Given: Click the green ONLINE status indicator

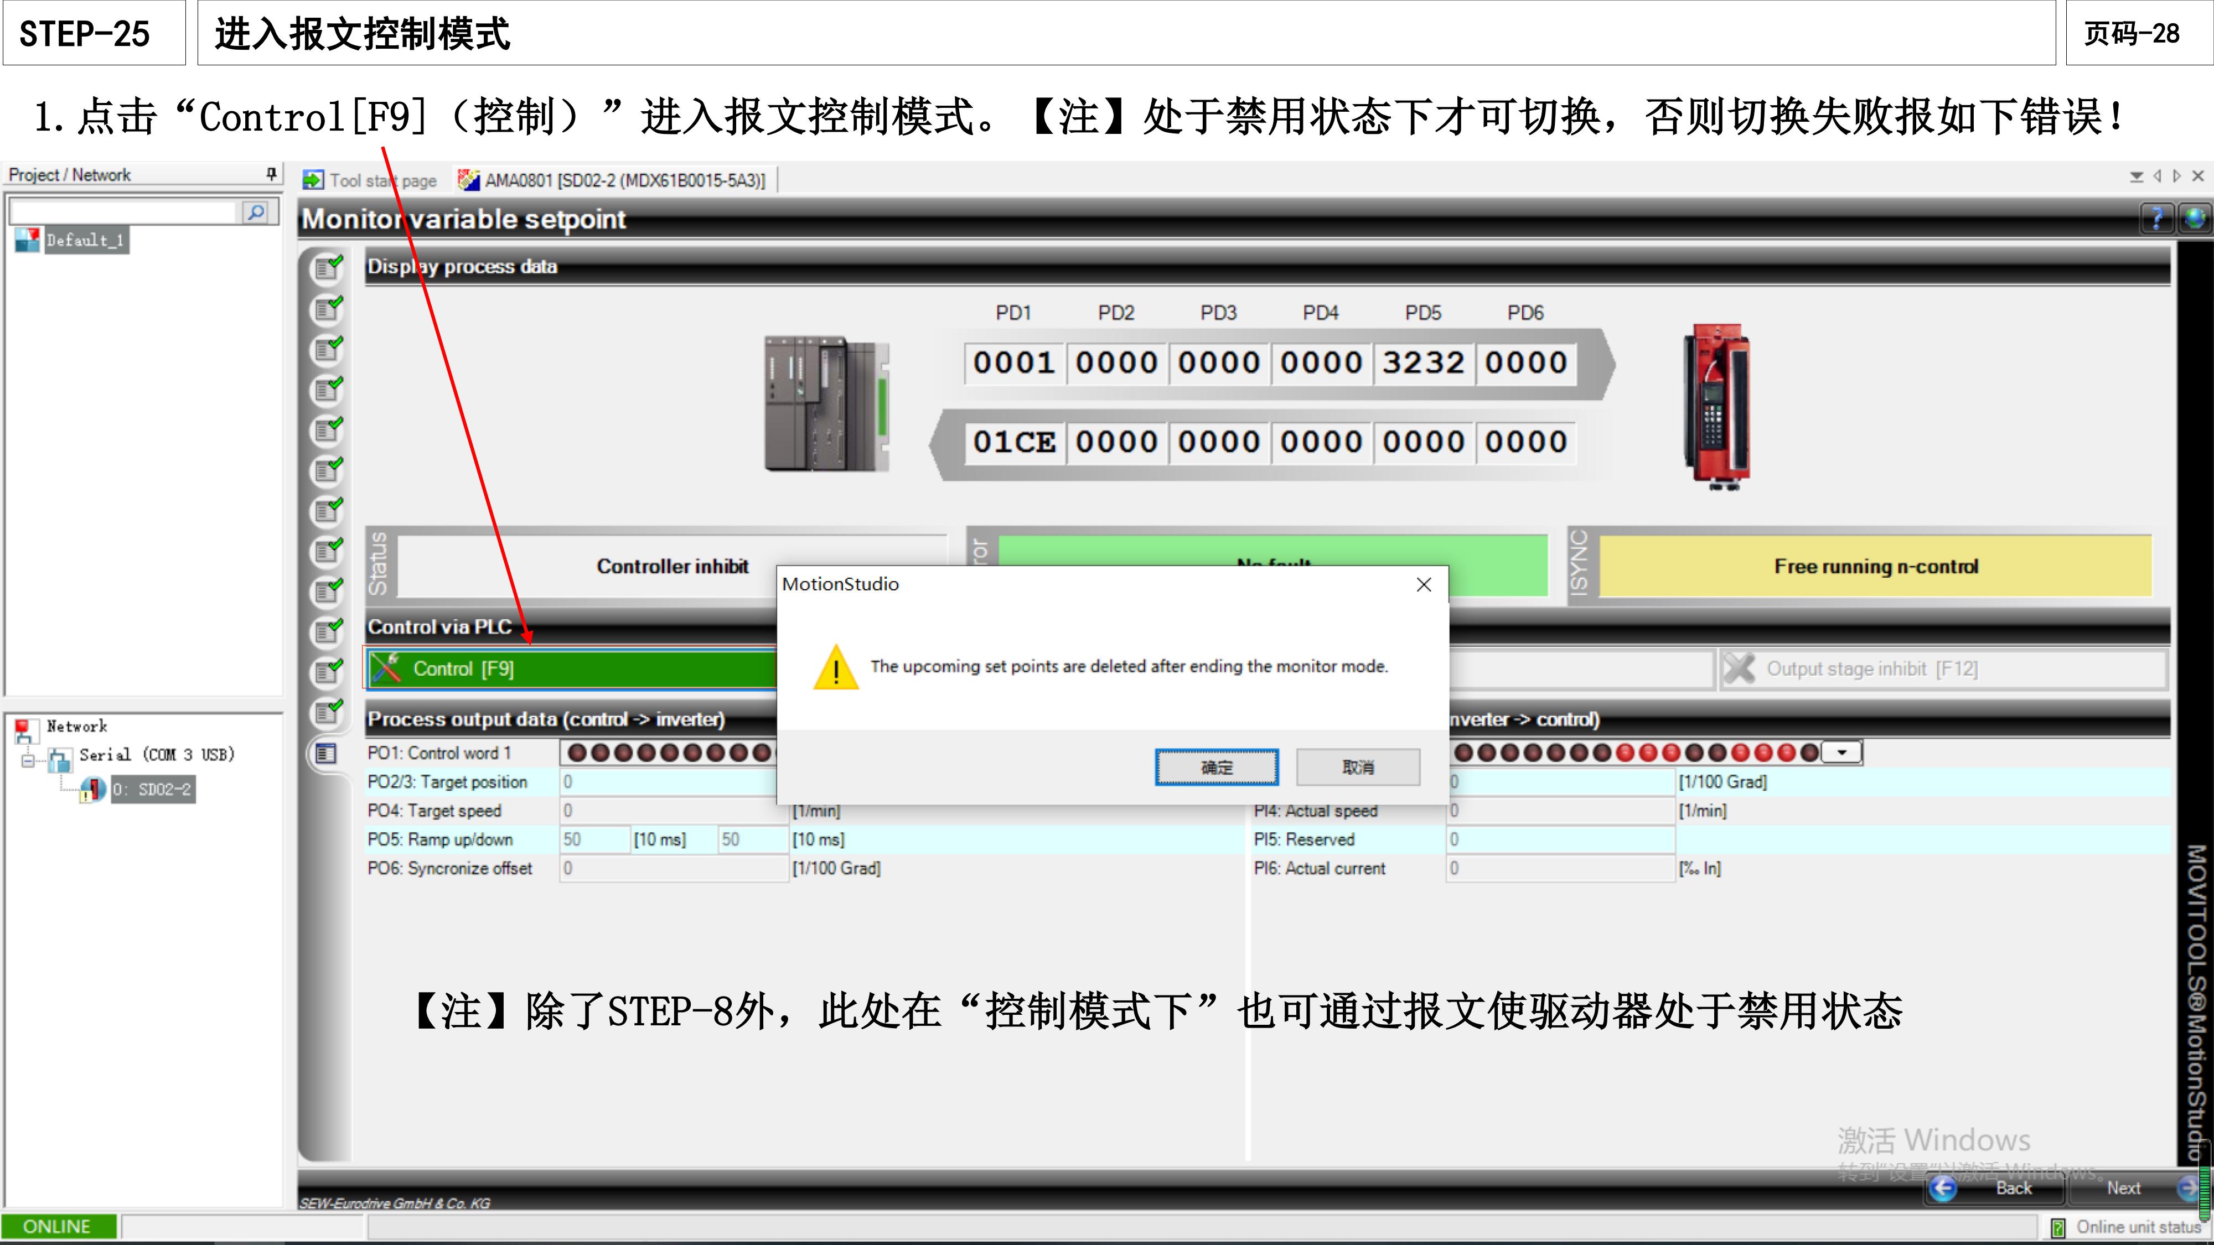Looking at the screenshot, I should click(x=59, y=1227).
